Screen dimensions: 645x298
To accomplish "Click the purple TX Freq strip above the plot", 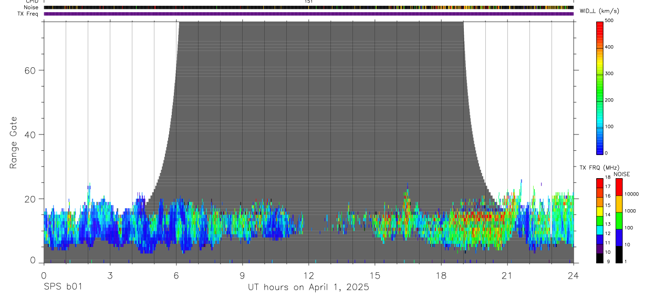I will [x=309, y=14].
